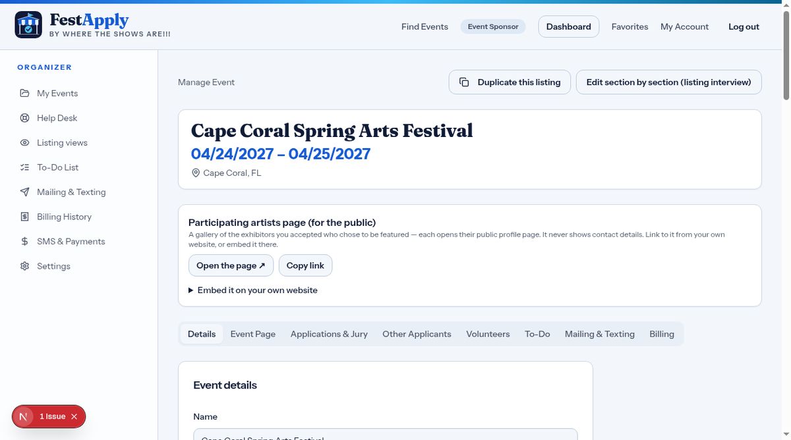
Task: Click the SMS & Payments dollar icon
Action: point(24,241)
